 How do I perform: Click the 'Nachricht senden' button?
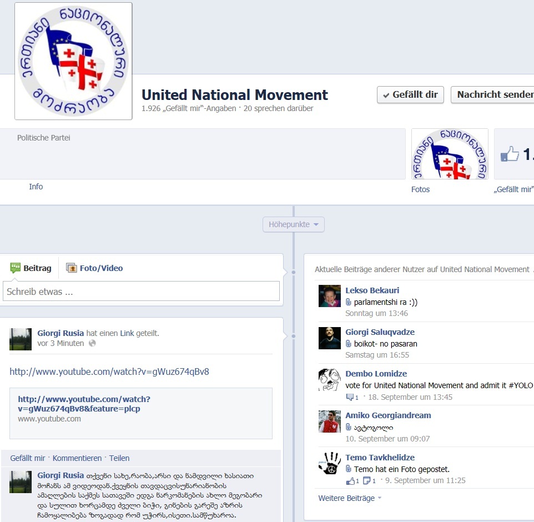coord(493,95)
